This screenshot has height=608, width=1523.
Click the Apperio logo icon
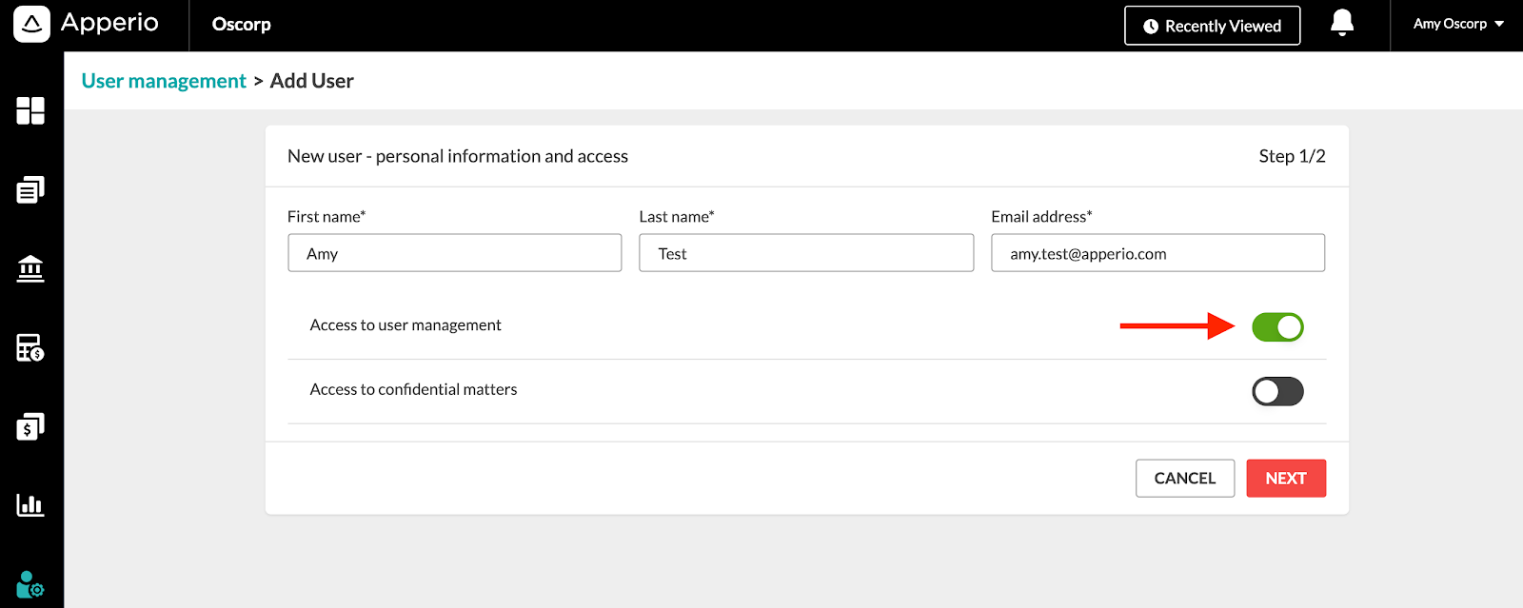coord(31,25)
